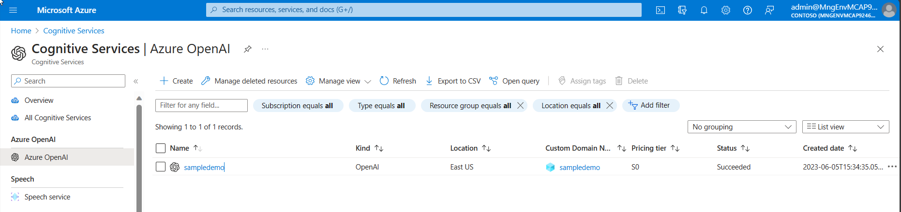The image size is (901, 212).
Task: Open the List view dropdown
Action: click(x=846, y=127)
